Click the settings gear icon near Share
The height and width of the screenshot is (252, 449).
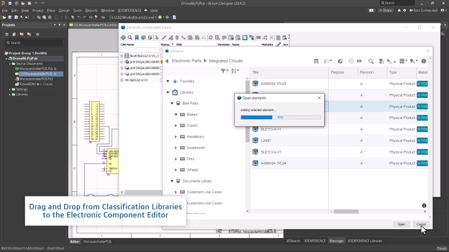click(x=405, y=10)
